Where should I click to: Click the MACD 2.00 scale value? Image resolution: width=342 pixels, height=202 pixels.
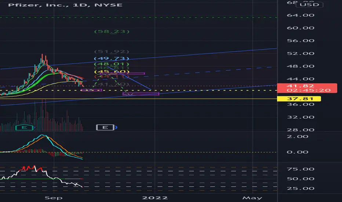click(x=298, y=137)
